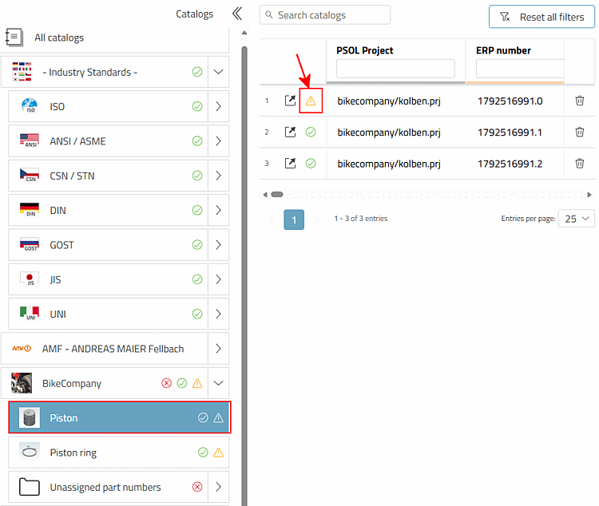This screenshot has width=599, height=506.
Task: Filter BikeCompany by red error status
Action: tap(167, 383)
